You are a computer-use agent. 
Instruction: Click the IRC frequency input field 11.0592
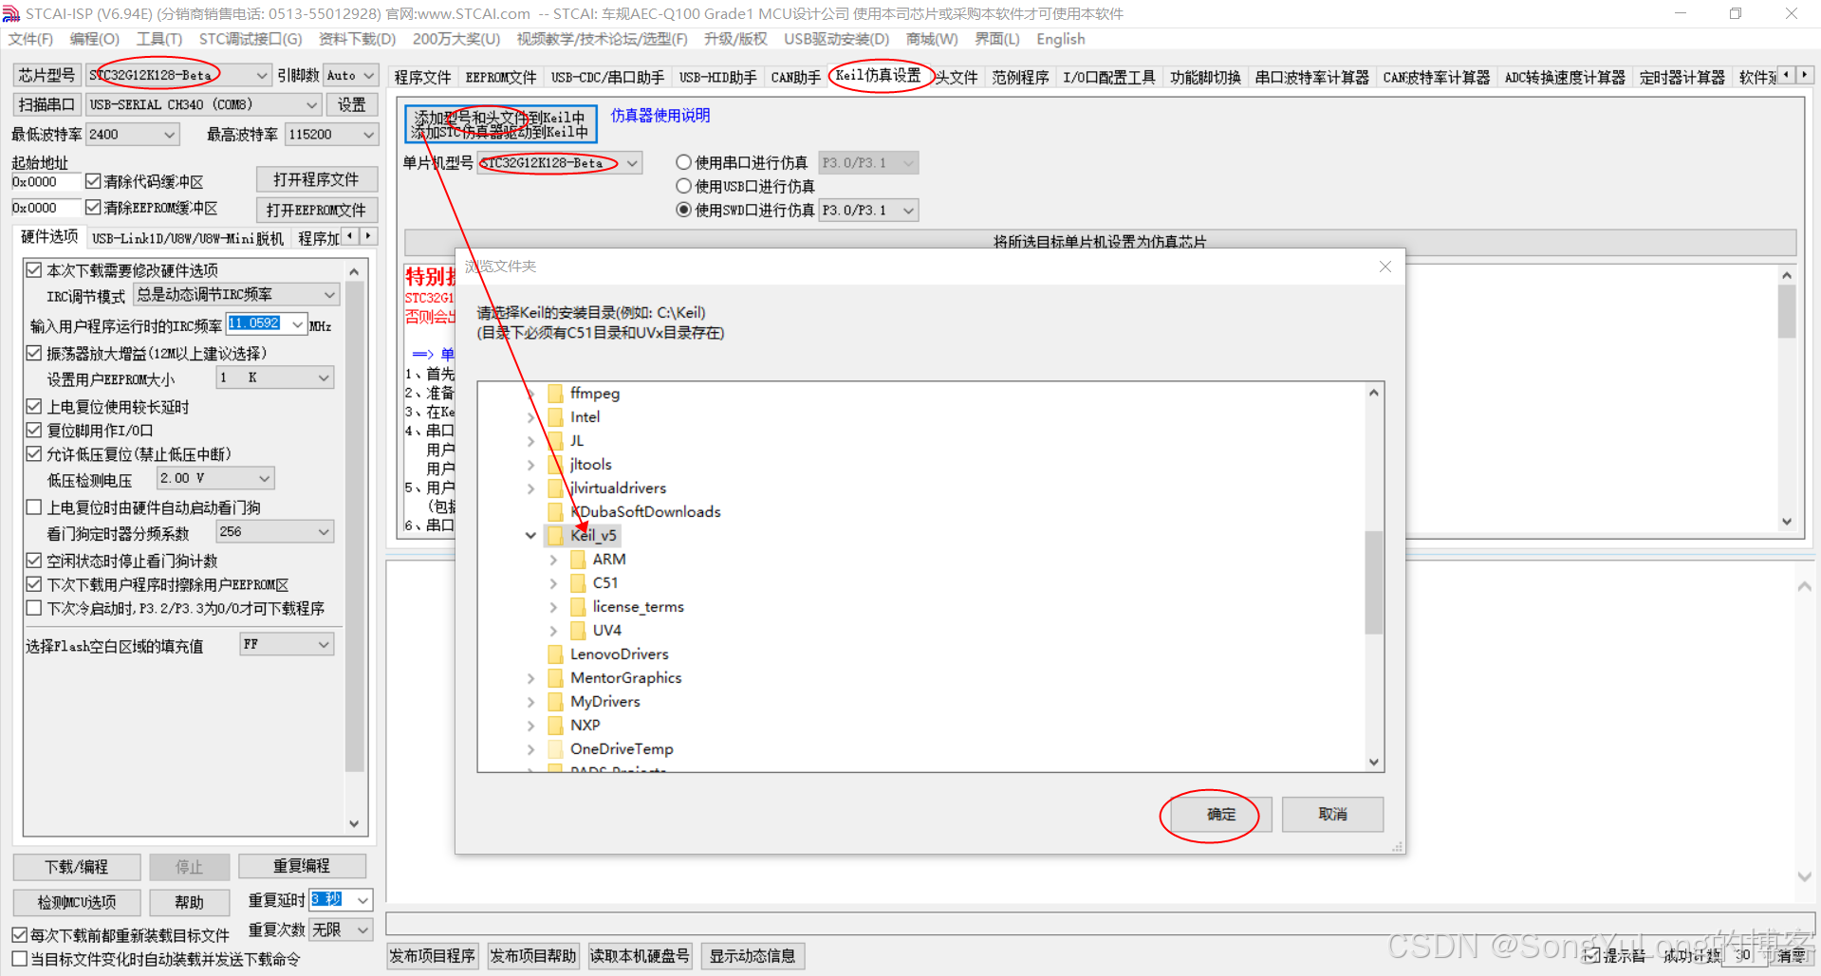260,323
